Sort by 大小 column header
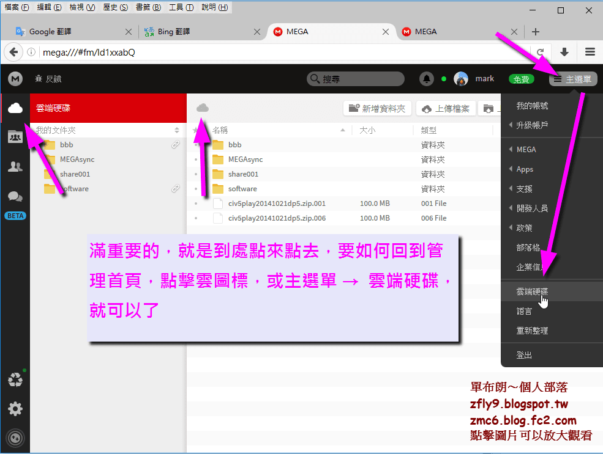This screenshot has width=603, height=454. [367, 130]
